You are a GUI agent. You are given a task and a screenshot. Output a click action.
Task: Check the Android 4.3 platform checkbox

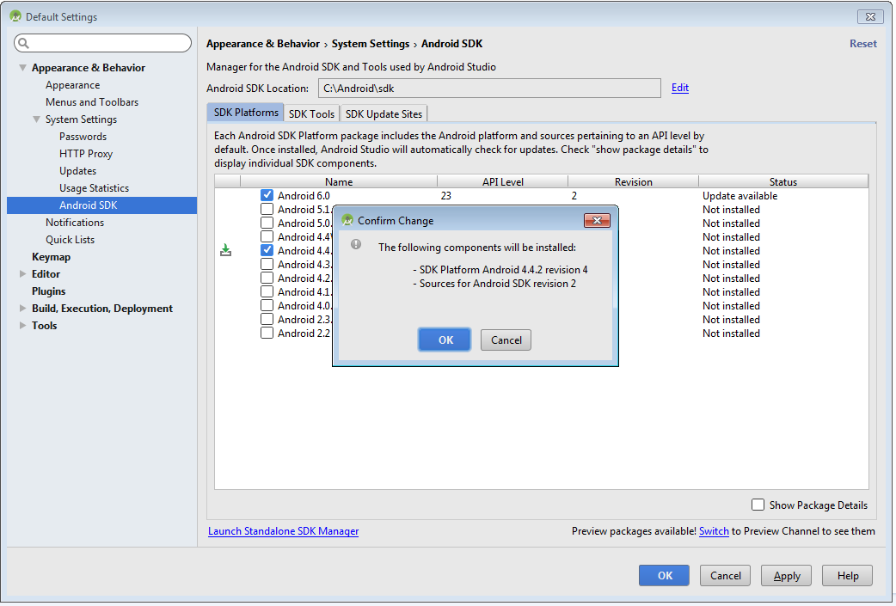click(x=267, y=264)
